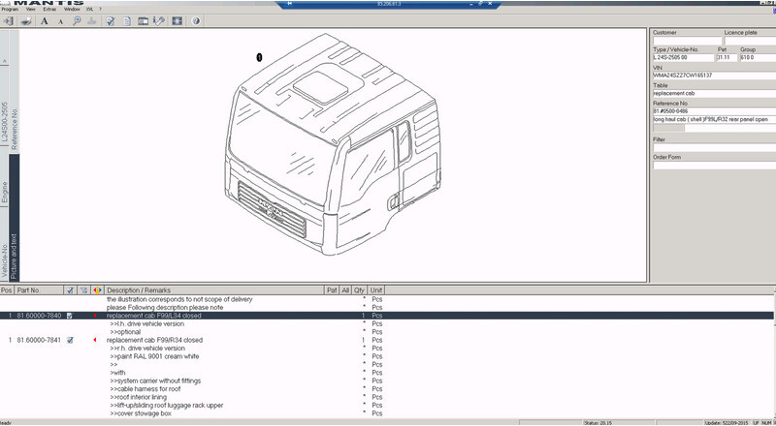Click the Reference No. field 81.#0500-0486
776x426 pixels.
tap(714, 111)
